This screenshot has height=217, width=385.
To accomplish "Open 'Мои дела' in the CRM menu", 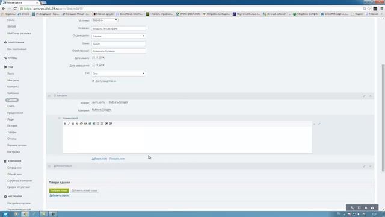I will (13, 80).
